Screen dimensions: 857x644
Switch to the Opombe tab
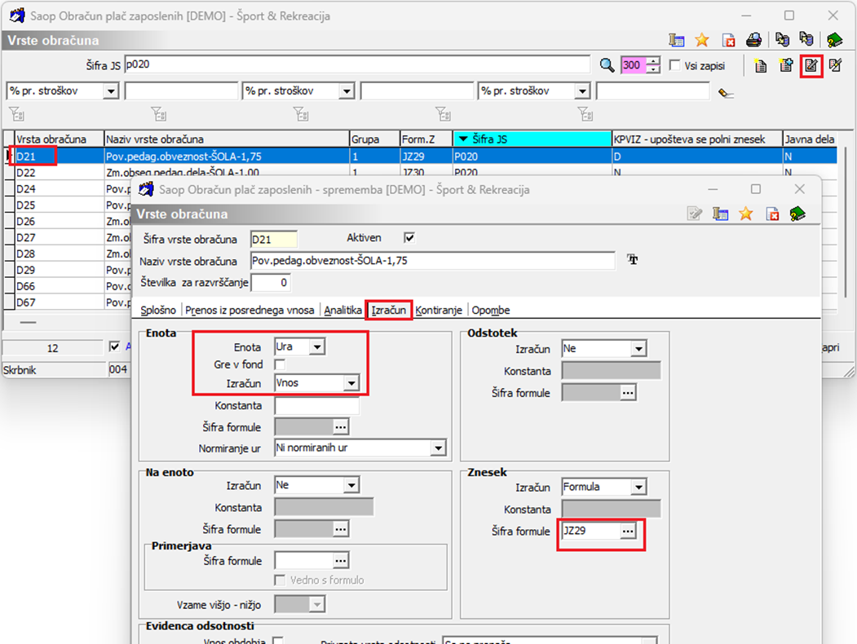(491, 311)
